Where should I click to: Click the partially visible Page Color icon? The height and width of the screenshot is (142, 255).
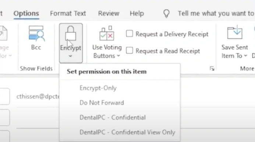3,33
